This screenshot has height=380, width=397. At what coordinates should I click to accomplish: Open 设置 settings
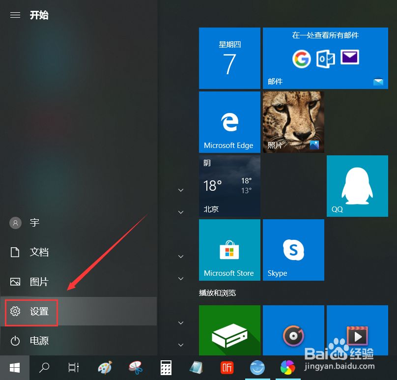(x=79, y=311)
